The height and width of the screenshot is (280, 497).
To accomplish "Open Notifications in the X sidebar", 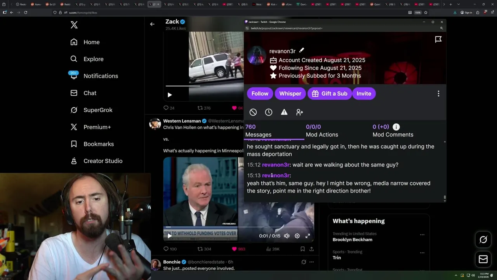I will coord(94,76).
